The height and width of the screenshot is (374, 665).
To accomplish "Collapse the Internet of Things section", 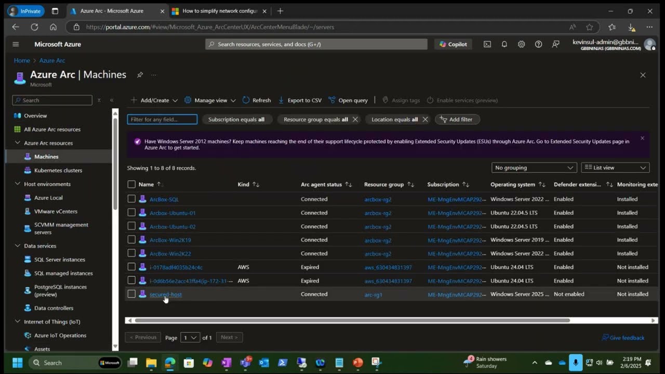I will 18,322.
